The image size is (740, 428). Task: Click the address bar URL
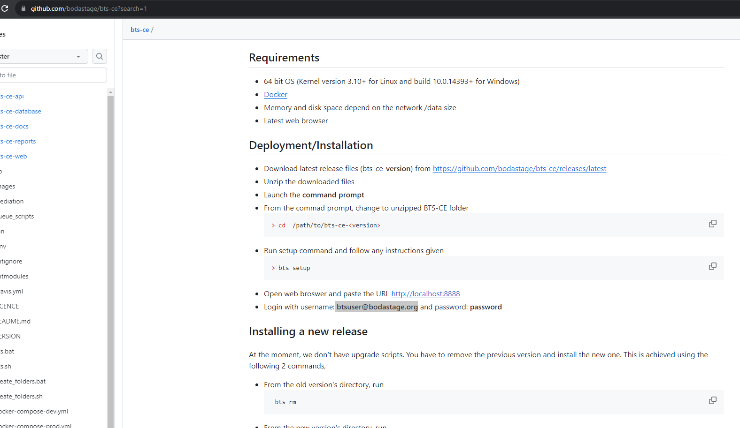click(89, 8)
